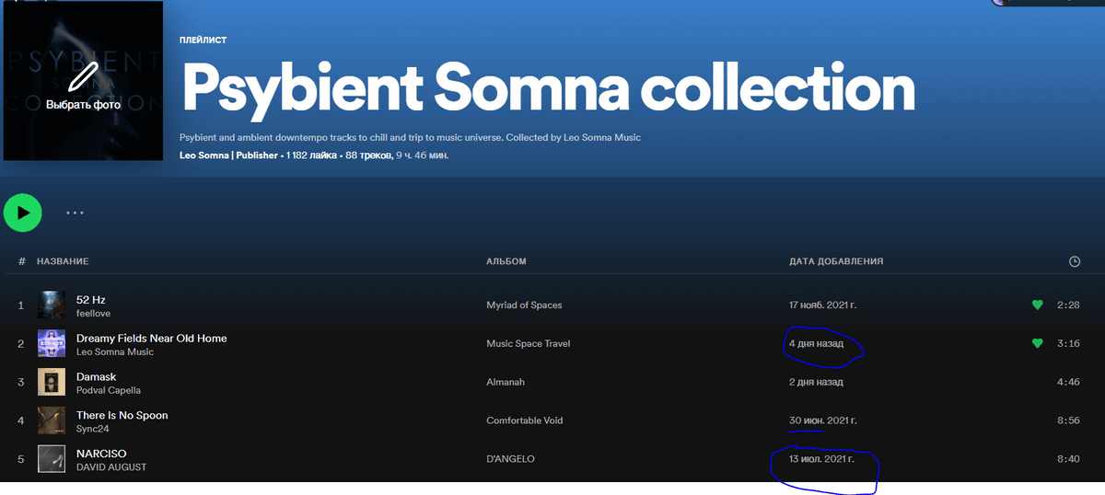Click the playlist description text

pos(410,137)
